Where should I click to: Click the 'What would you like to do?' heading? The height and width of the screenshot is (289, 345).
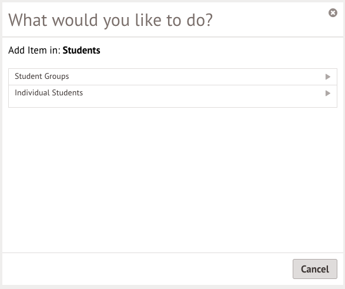110,20
